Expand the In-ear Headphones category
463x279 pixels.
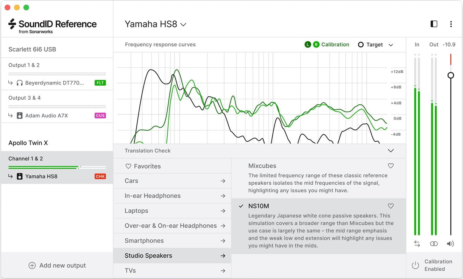tap(172, 196)
